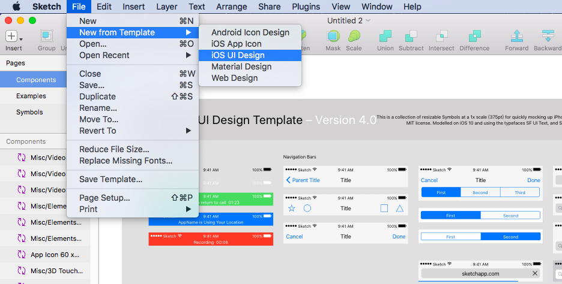Select the Examples page
This screenshot has height=284, width=562.
click(x=34, y=96)
